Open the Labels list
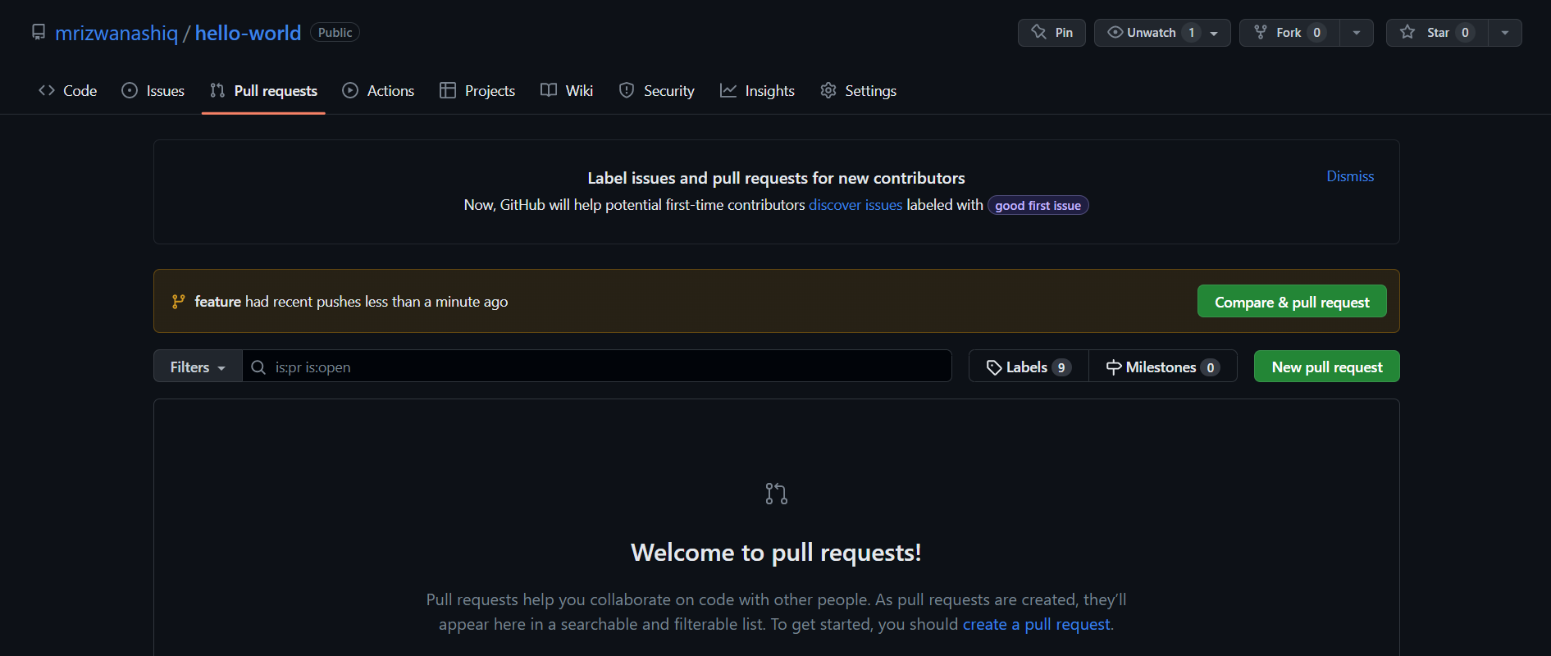 [1029, 367]
